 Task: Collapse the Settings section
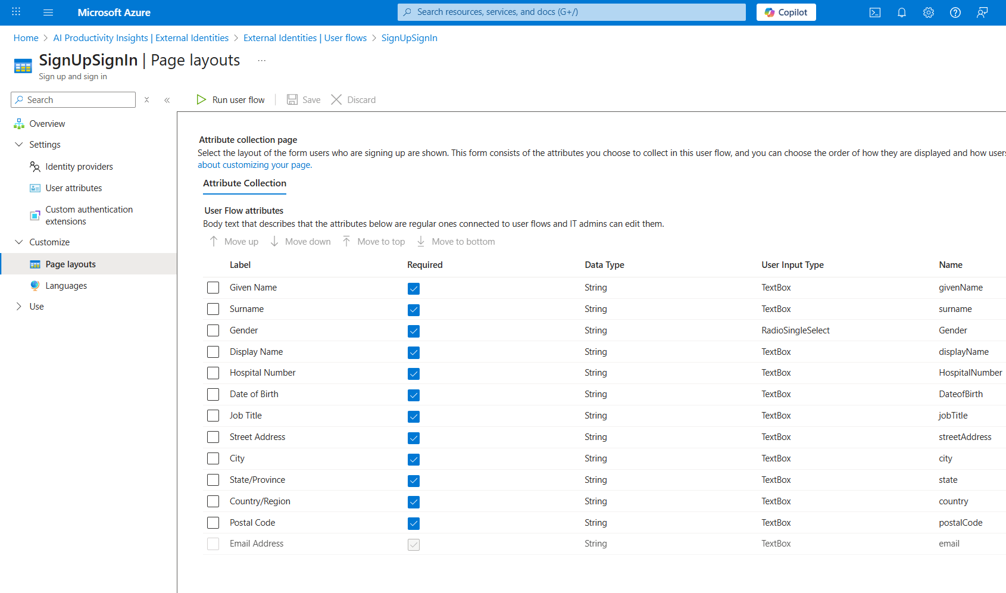pyautogui.click(x=19, y=145)
